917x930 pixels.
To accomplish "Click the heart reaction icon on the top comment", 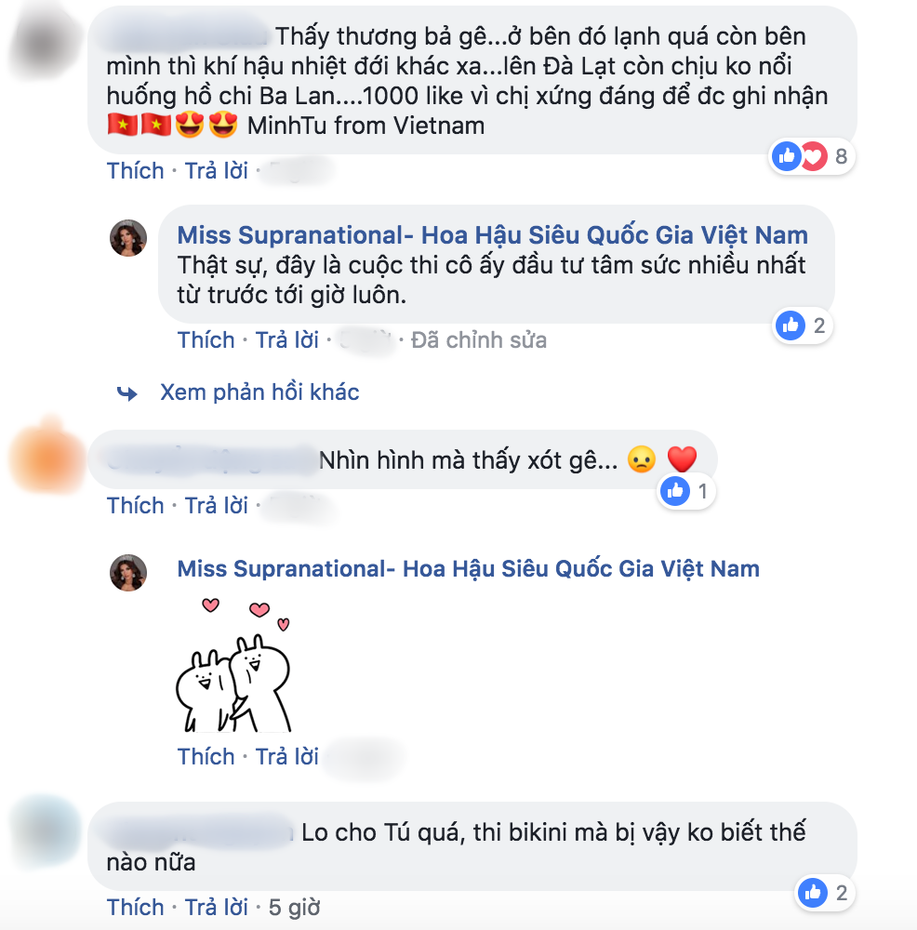I will coord(815,156).
